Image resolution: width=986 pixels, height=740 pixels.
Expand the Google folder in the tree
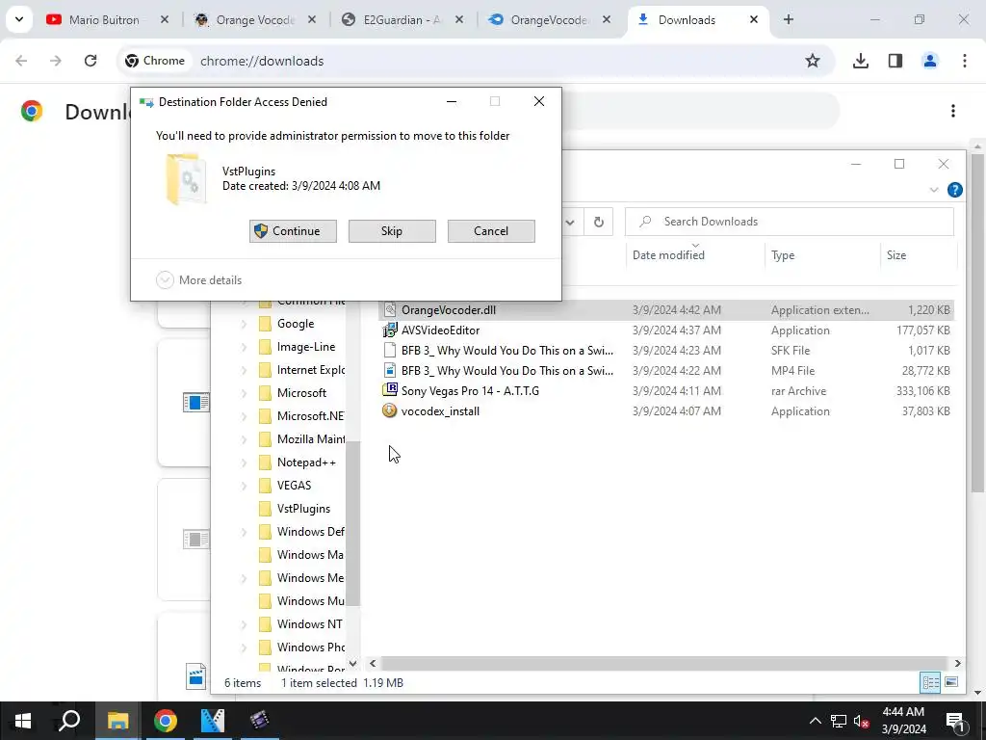tap(244, 324)
